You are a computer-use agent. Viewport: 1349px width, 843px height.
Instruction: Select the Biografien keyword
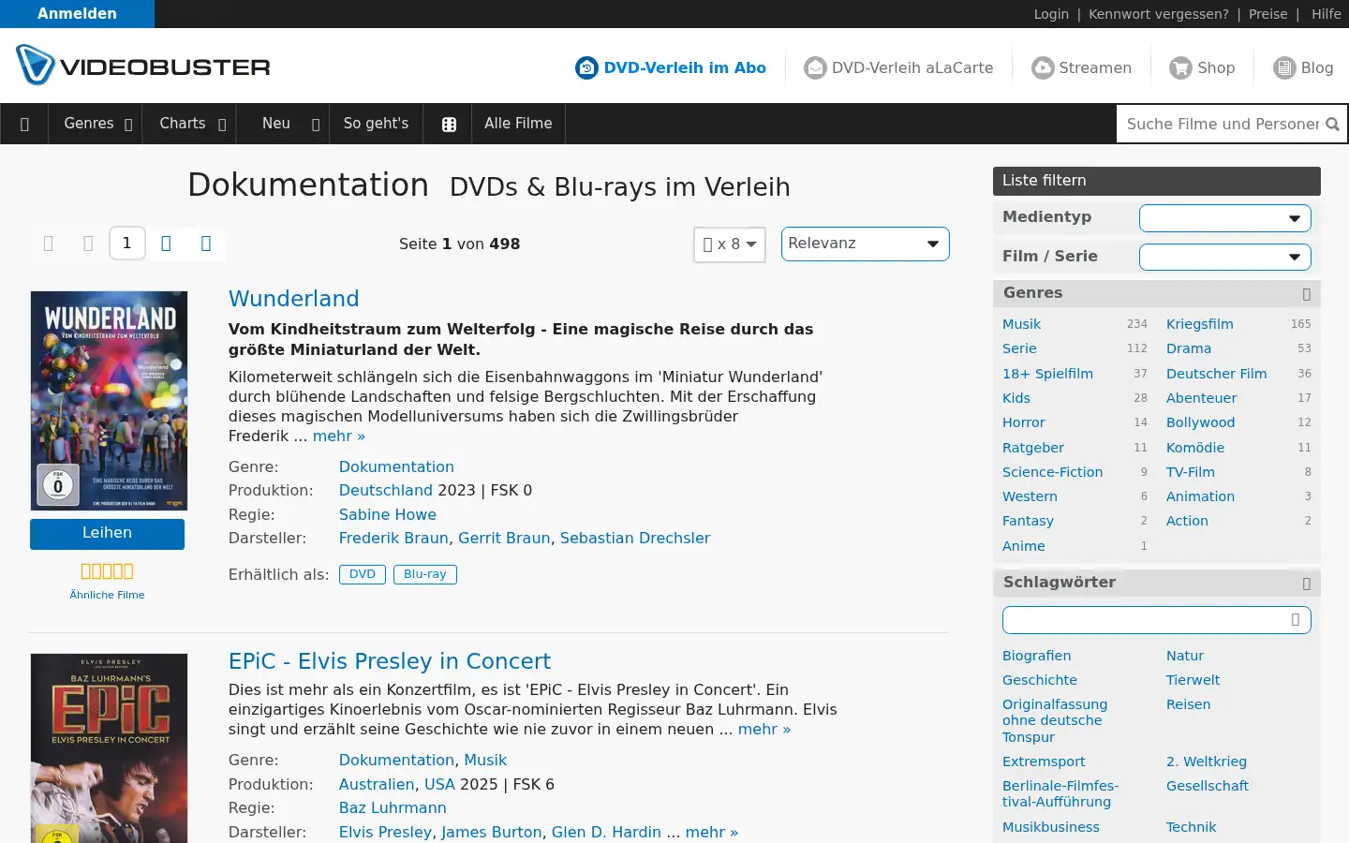point(1037,656)
